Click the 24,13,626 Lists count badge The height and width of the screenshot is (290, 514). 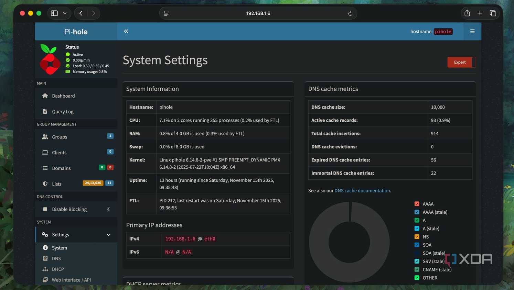(93, 183)
